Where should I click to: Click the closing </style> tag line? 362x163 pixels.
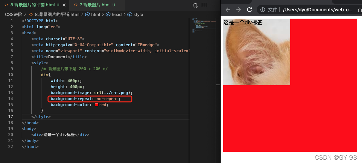pos(41,116)
